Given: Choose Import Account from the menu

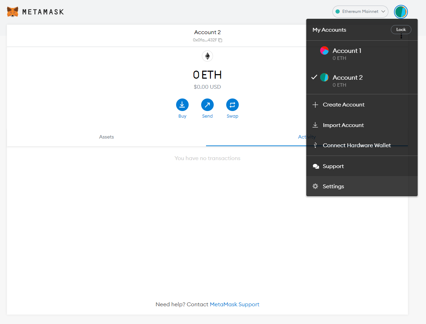Looking at the screenshot, I should point(344,125).
